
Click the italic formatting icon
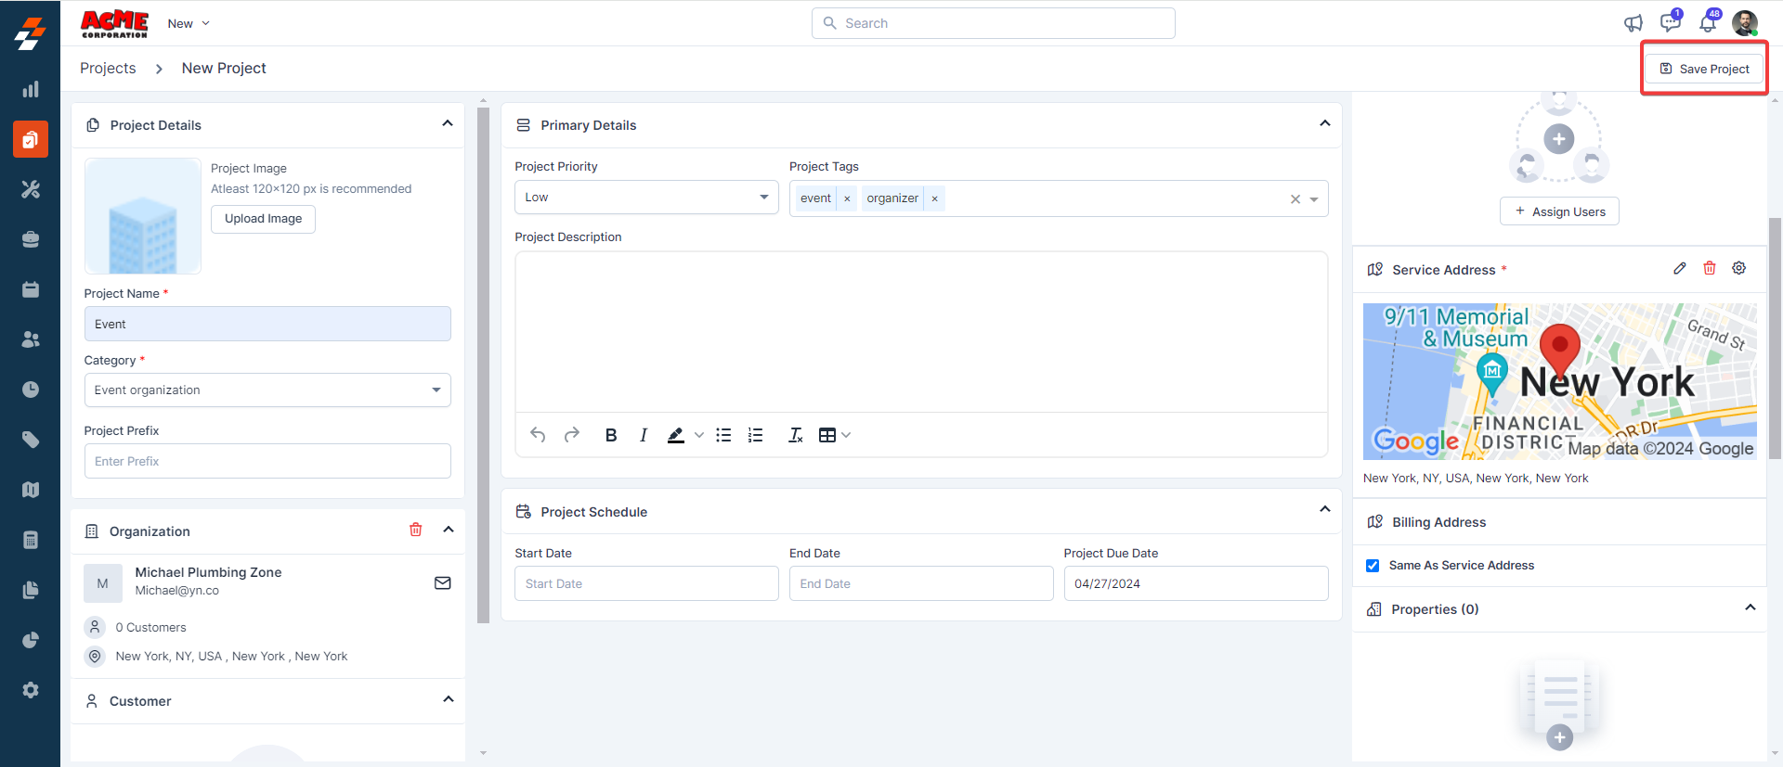click(643, 435)
